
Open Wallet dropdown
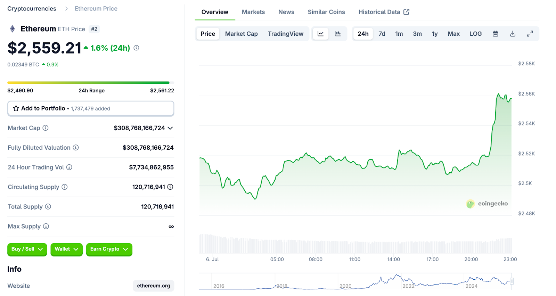pyautogui.click(x=66, y=249)
